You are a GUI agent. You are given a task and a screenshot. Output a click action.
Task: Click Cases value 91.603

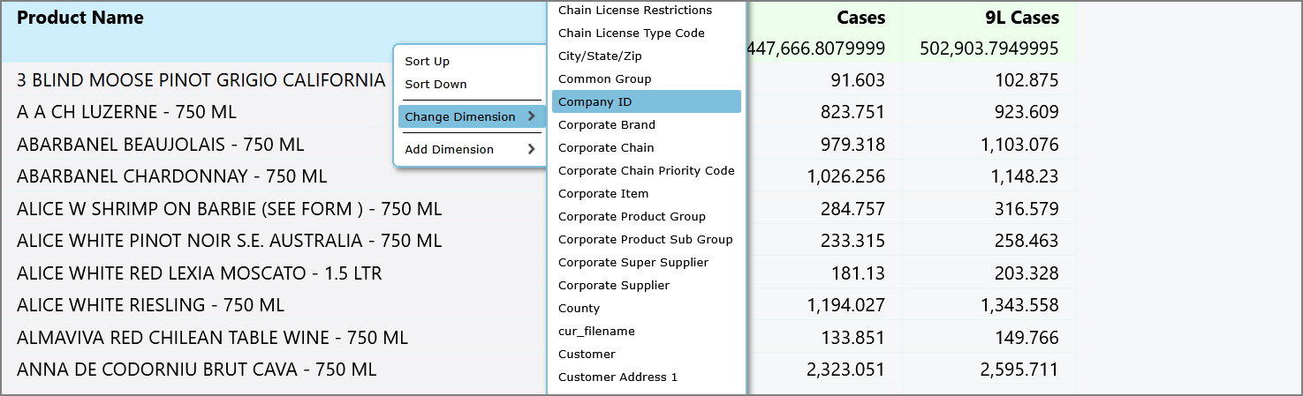pos(858,80)
